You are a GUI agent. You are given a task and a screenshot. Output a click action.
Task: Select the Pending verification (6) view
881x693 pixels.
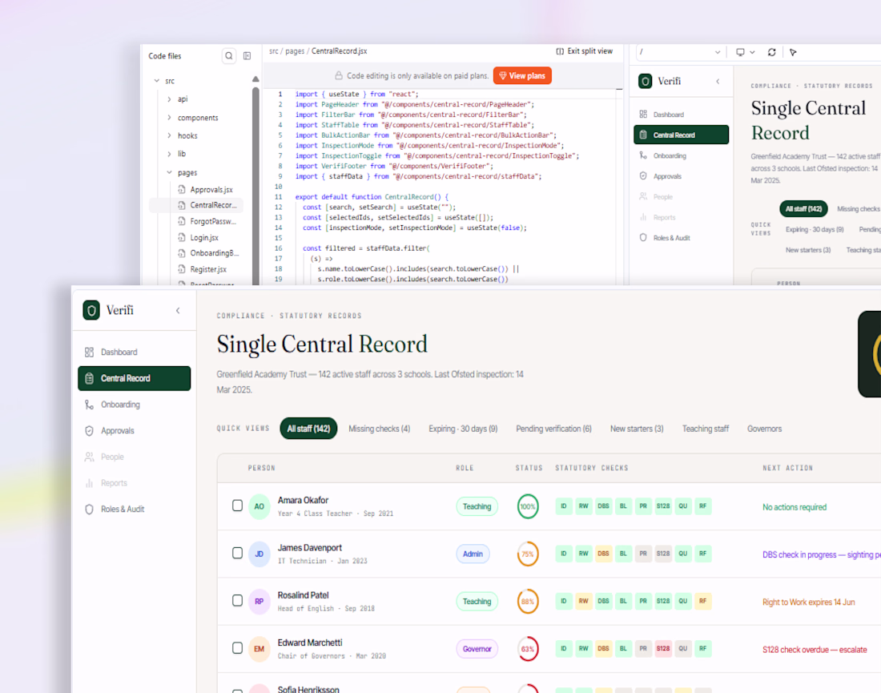554,429
